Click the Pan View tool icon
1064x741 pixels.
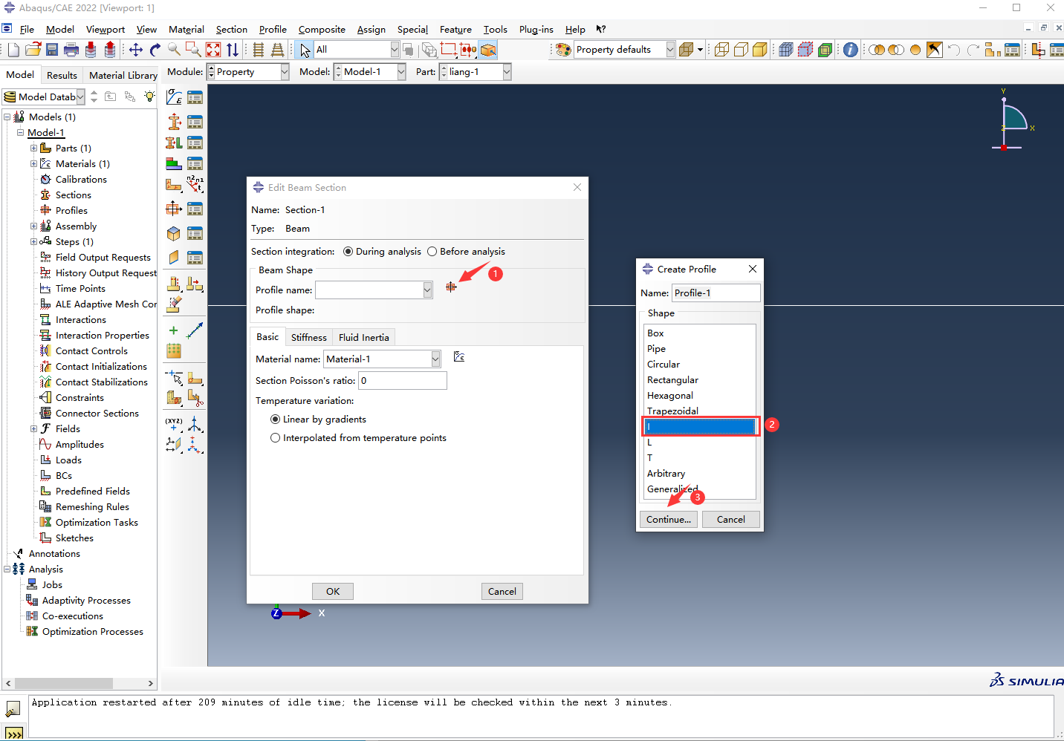[x=135, y=50]
